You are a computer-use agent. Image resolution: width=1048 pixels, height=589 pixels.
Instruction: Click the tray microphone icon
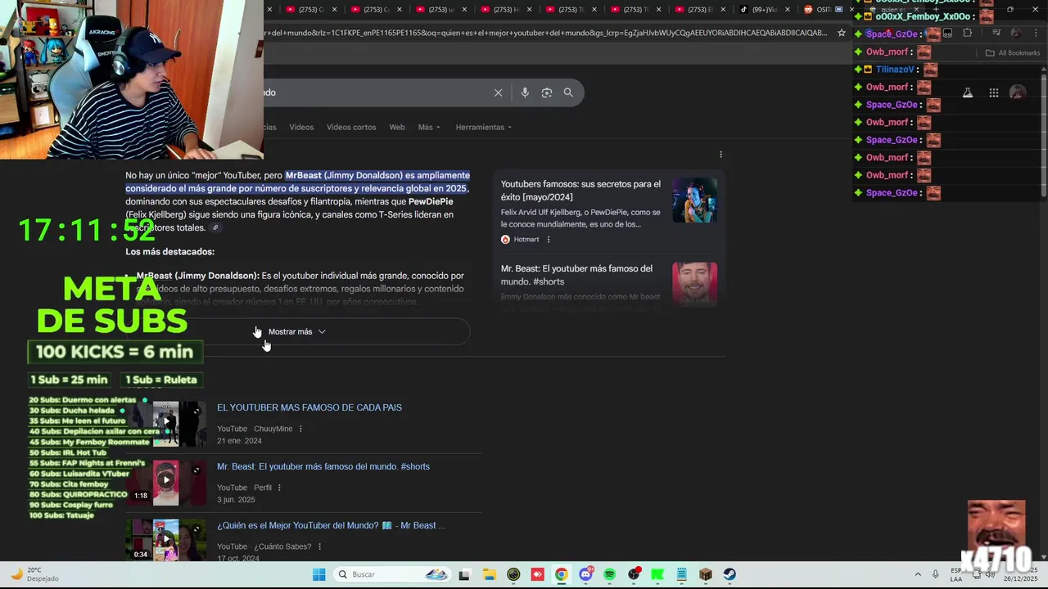tap(935, 574)
